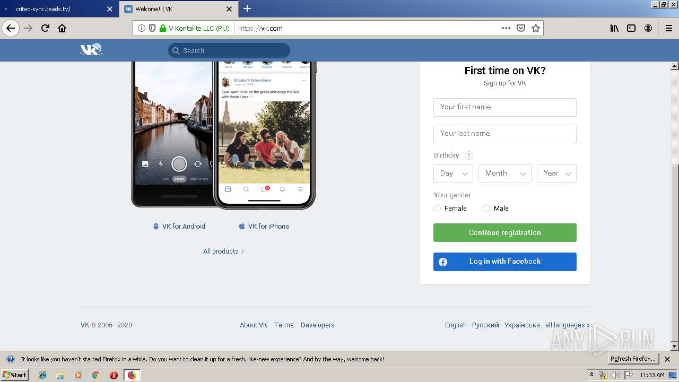Click the volume speaker tray icon
The width and height of the screenshot is (679, 382).
pos(615,375)
